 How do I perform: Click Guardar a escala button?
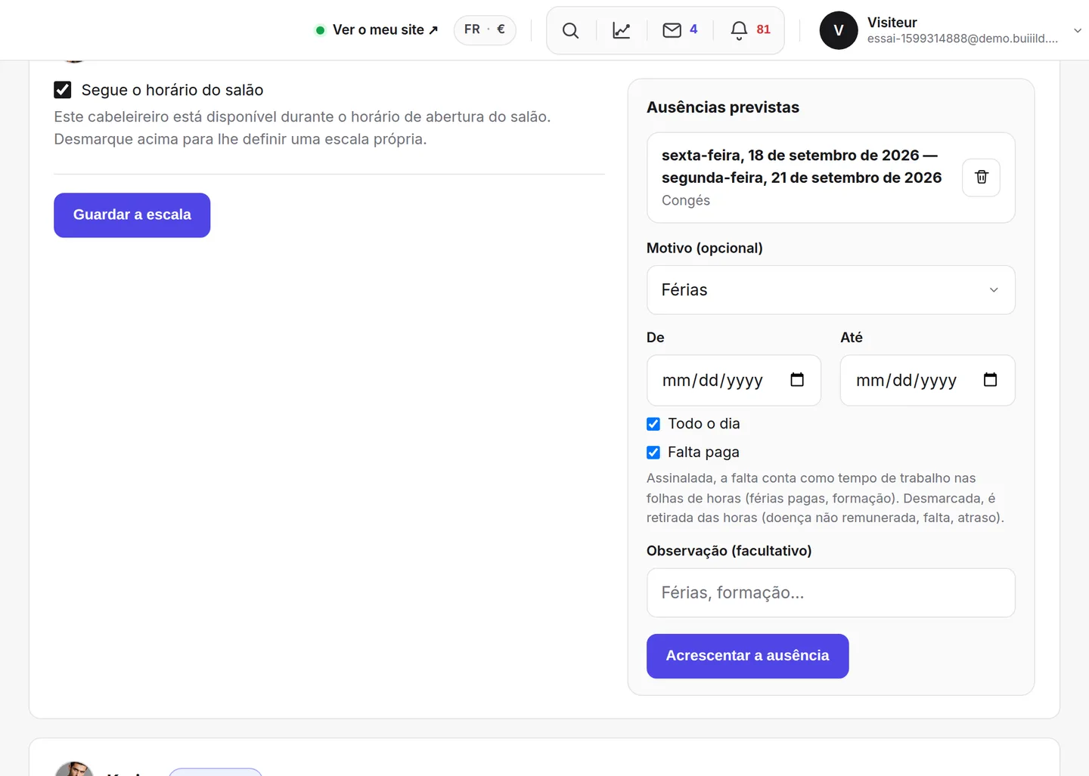click(x=132, y=215)
